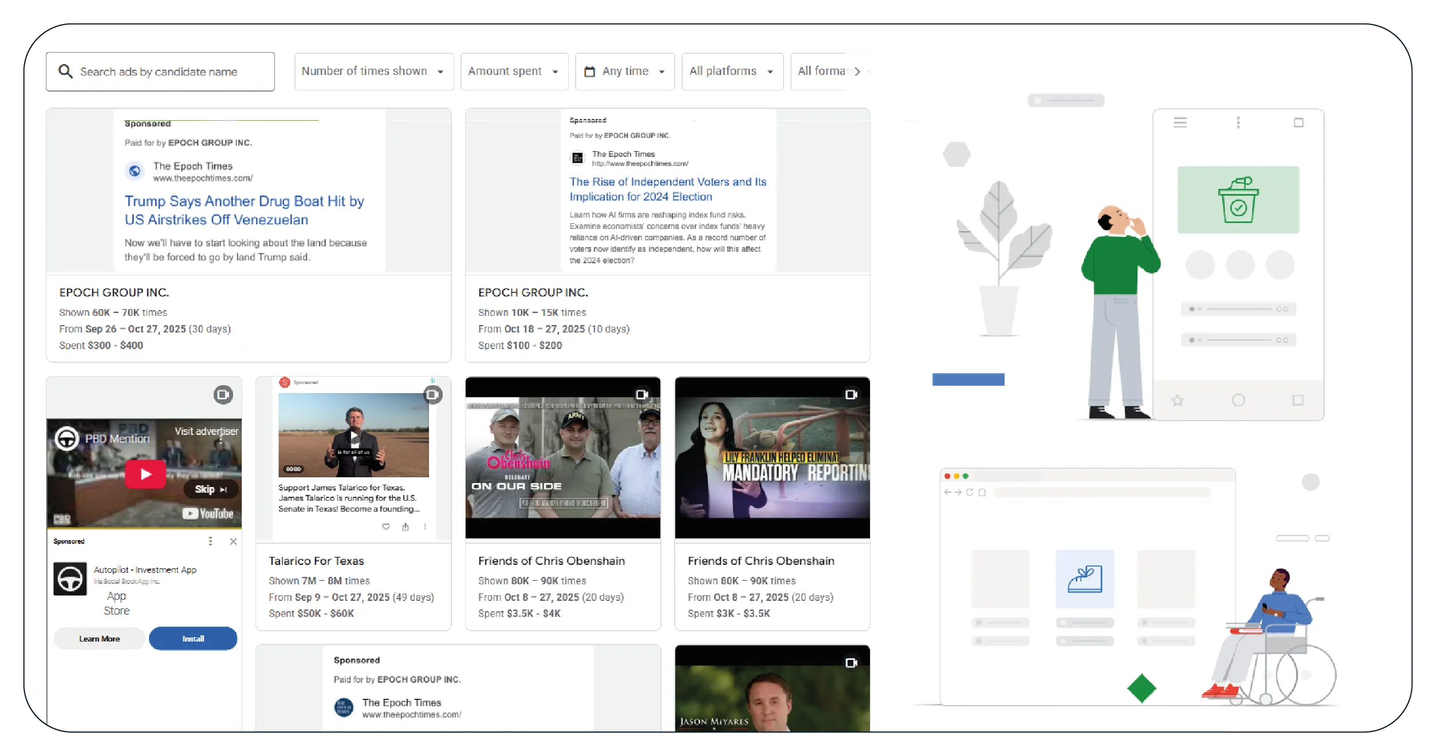This screenshot has height=756, width=1437.
Task: Click calendar icon in Any time filter
Action: pyautogui.click(x=589, y=72)
